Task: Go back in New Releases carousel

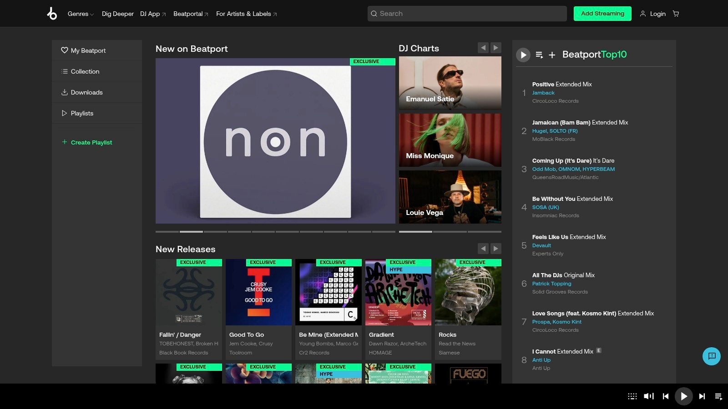Action: tap(483, 249)
